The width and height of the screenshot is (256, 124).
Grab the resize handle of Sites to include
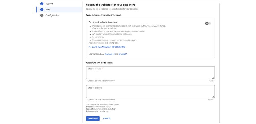coord(213,78)
